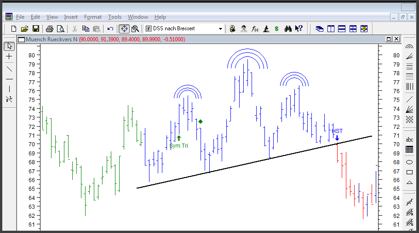Open the Insert menu
The width and height of the screenshot is (419, 233).
point(71,17)
